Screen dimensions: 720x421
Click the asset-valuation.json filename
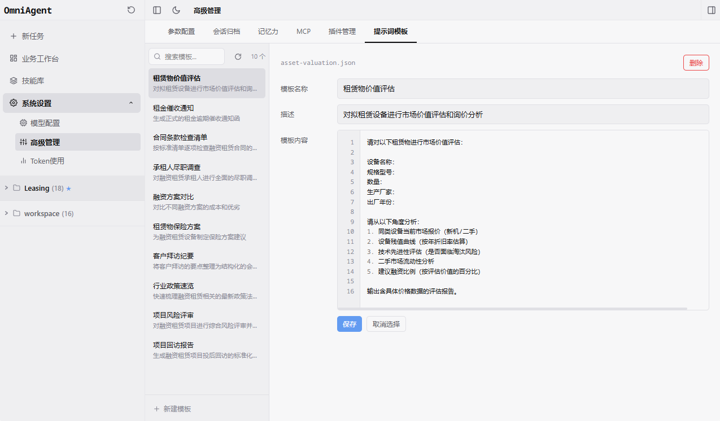click(x=318, y=63)
